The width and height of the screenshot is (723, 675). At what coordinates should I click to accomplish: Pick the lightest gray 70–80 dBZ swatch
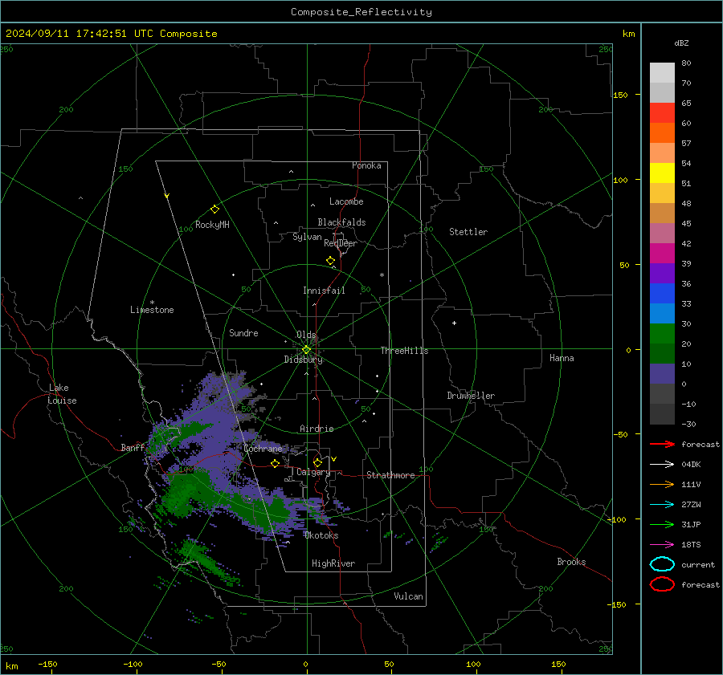tap(662, 73)
